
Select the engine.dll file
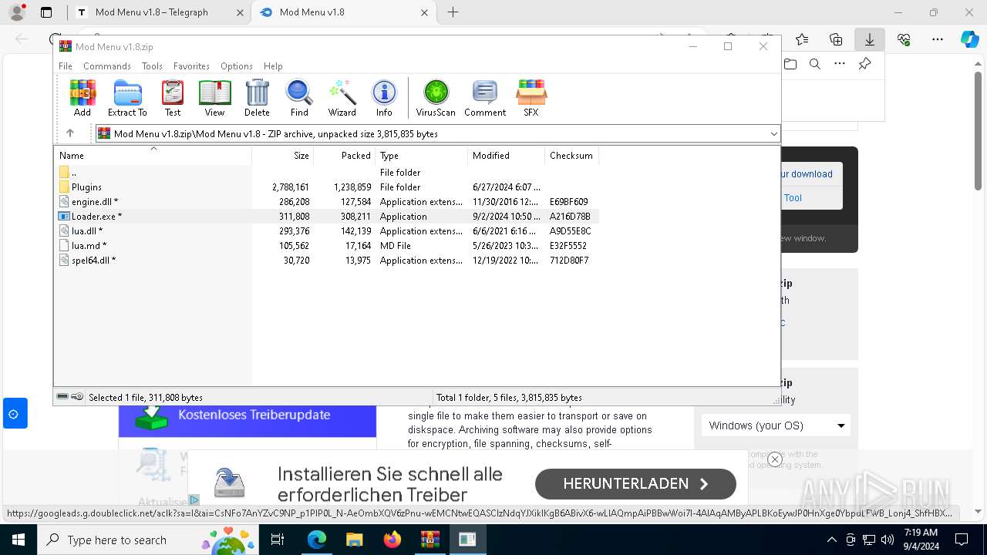(x=326, y=202)
